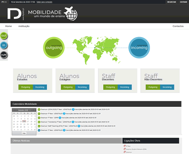
Task: Open the black 'myM' sidebar icon
Action: (x=4, y=55)
